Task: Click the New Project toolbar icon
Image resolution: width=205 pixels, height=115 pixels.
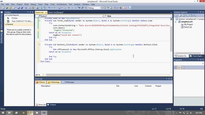Action: tap(4, 8)
